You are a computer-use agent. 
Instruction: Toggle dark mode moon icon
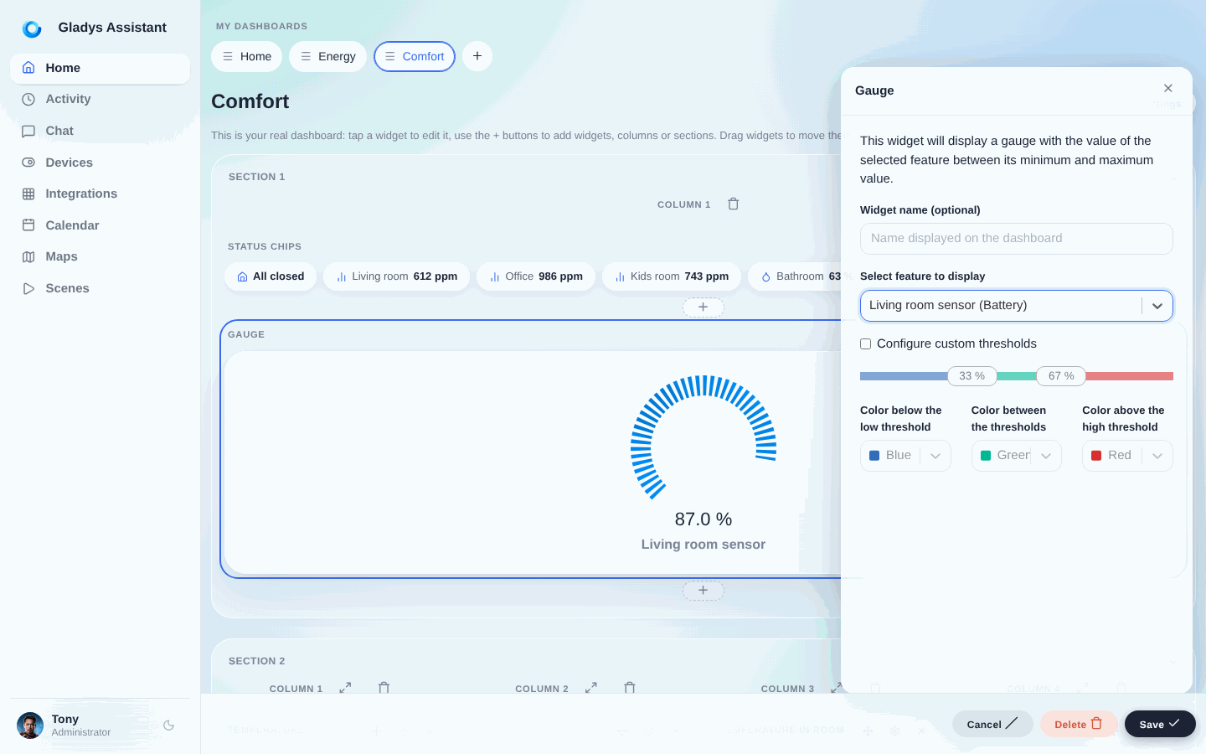[x=168, y=726]
